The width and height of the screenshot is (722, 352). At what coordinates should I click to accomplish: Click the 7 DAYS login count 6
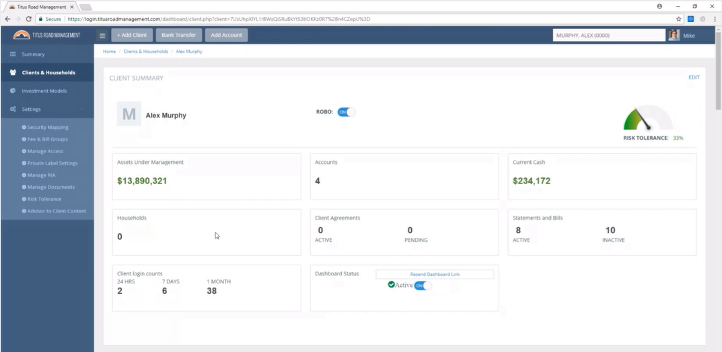[x=164, y=291]
